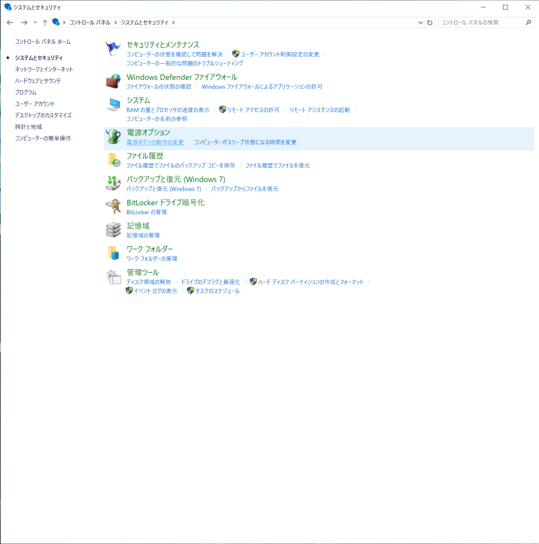This screenshot has height=544, width=539.
Task: Click the Windows Defender Firewall brick wall icon
Action: tap(113, 81)
